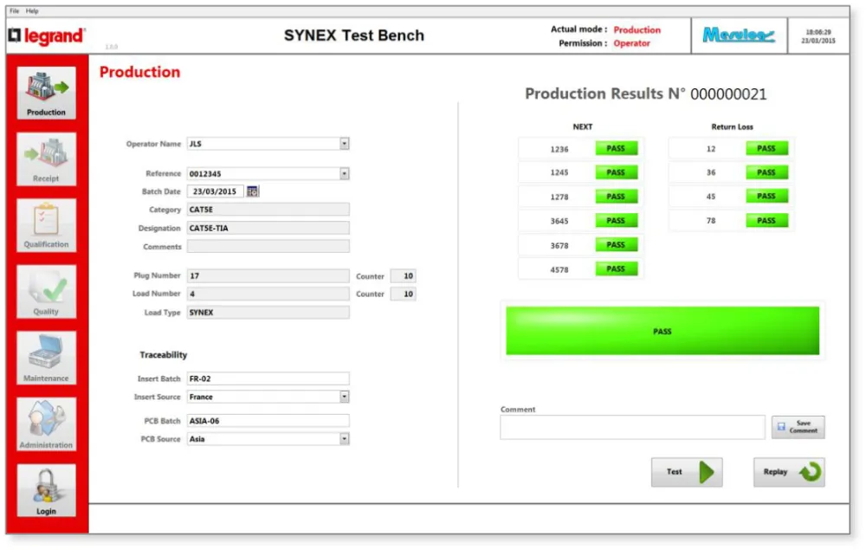Open the Maintenance toolbox icon
The width and height of the screenshot is (866, 550).
[47, 358]
